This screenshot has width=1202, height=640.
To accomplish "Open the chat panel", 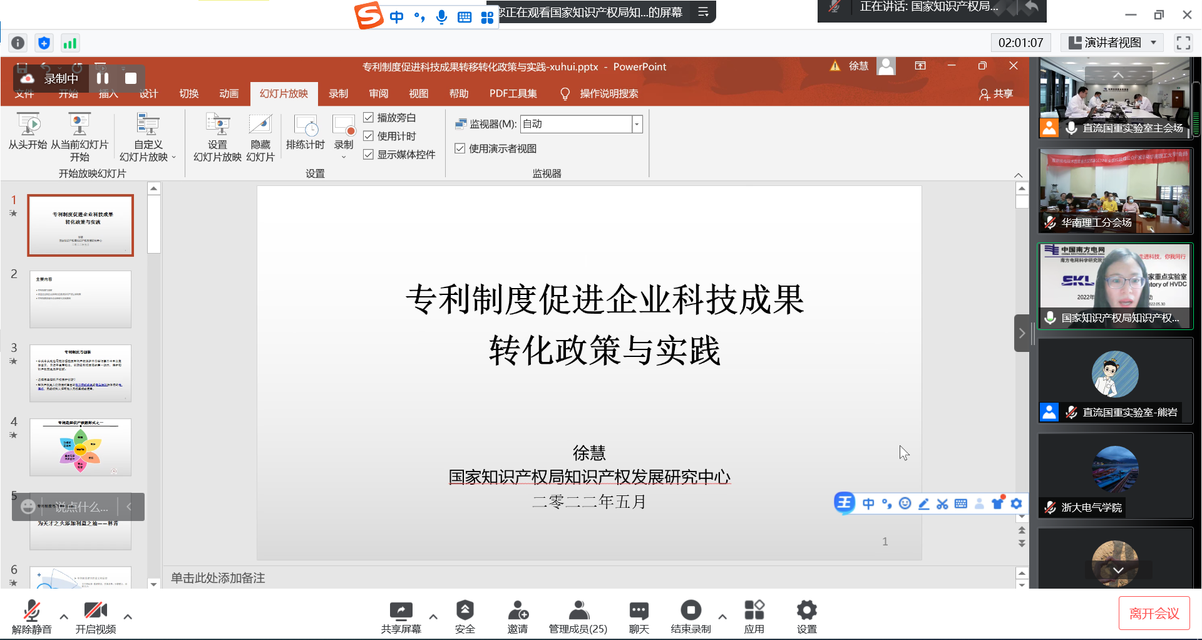I will (x=639, y=611).
